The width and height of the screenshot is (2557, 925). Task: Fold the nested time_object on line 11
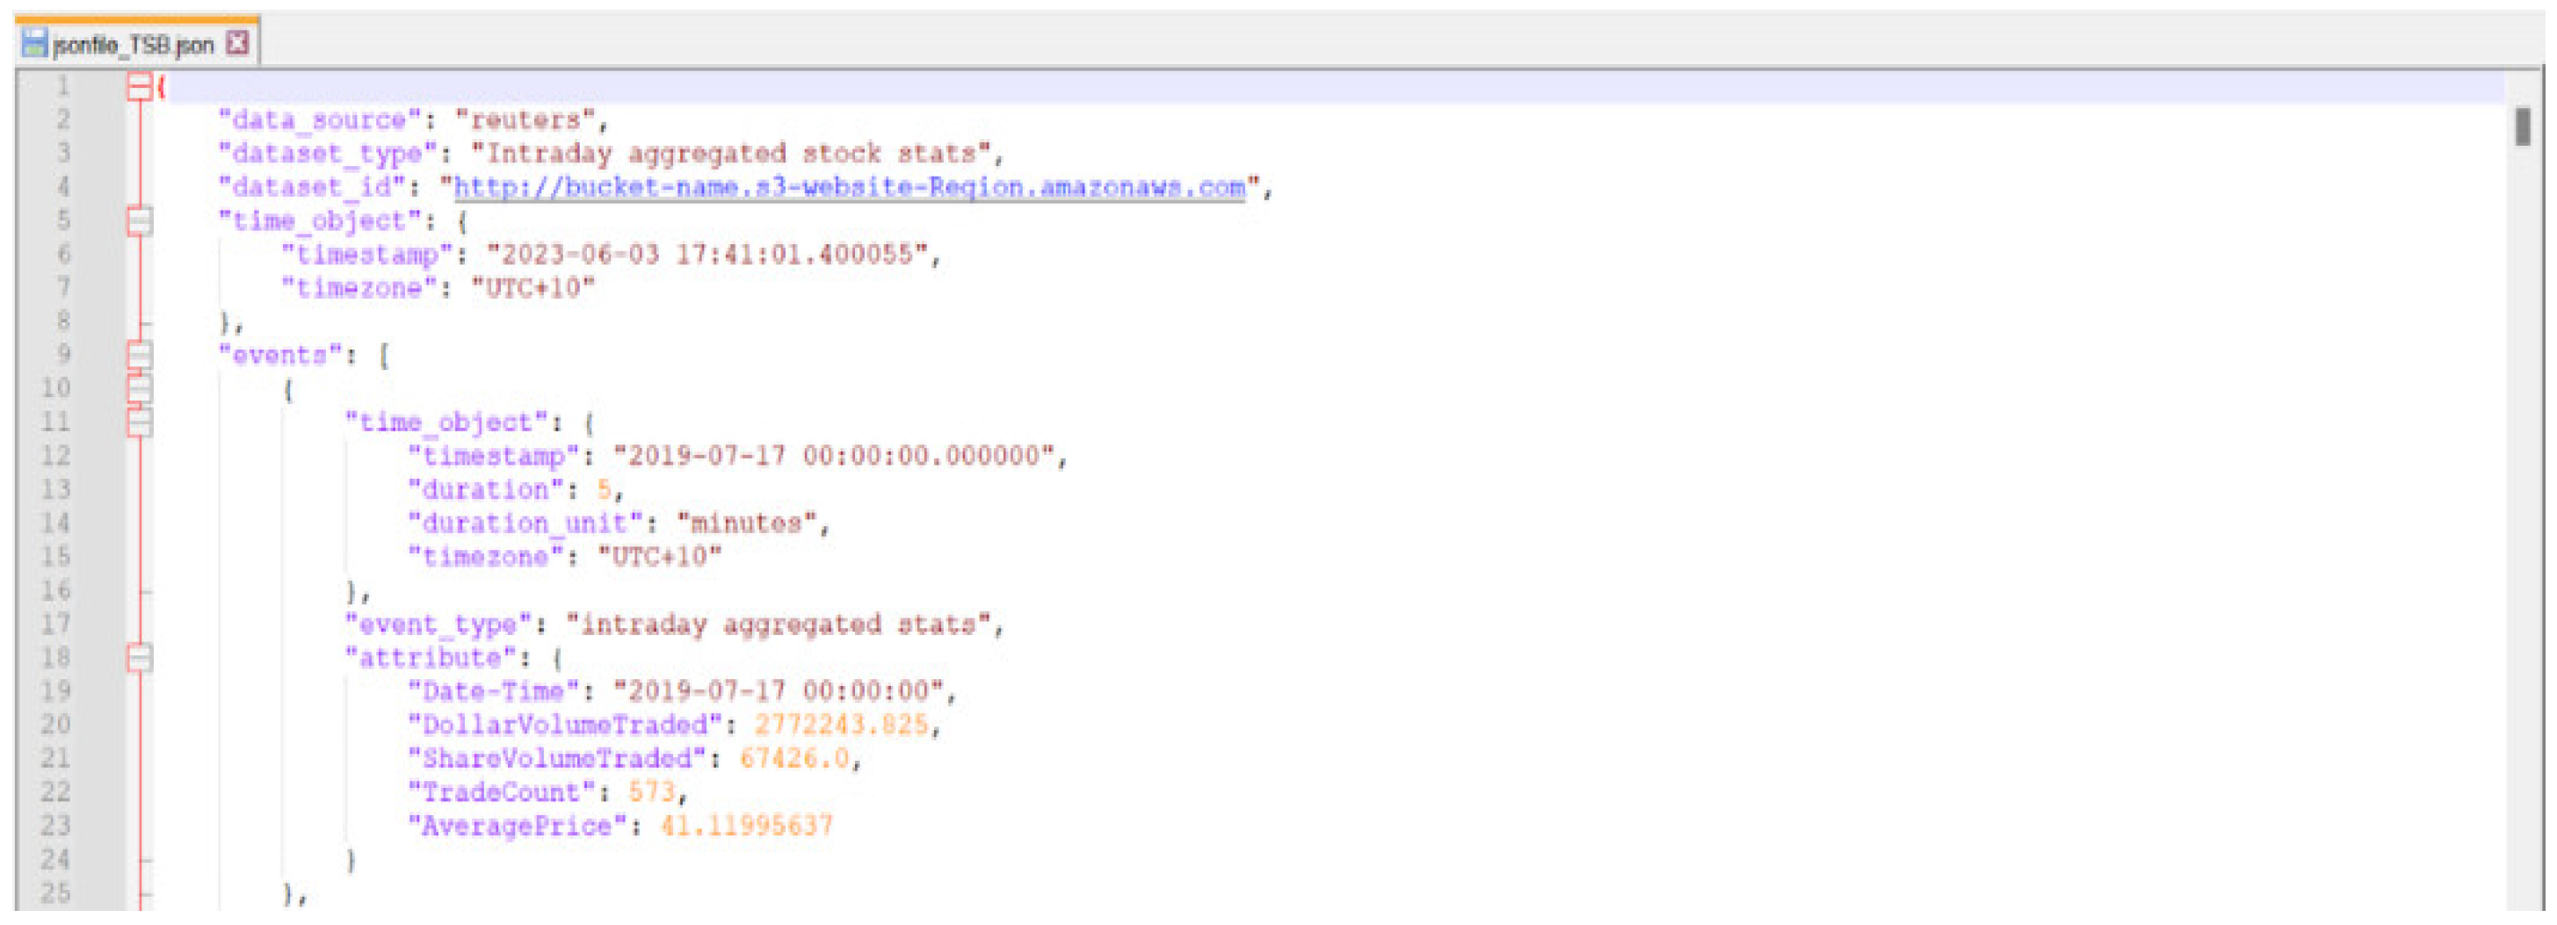coord(140,422)
